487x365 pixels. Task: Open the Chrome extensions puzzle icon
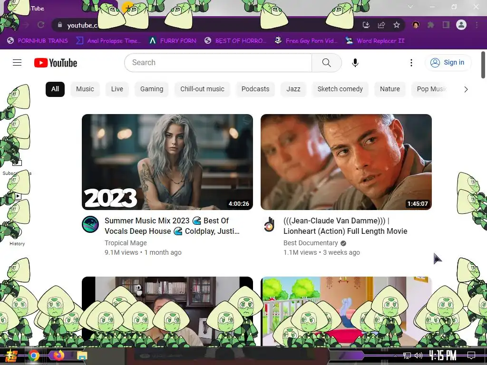(431, 25)
